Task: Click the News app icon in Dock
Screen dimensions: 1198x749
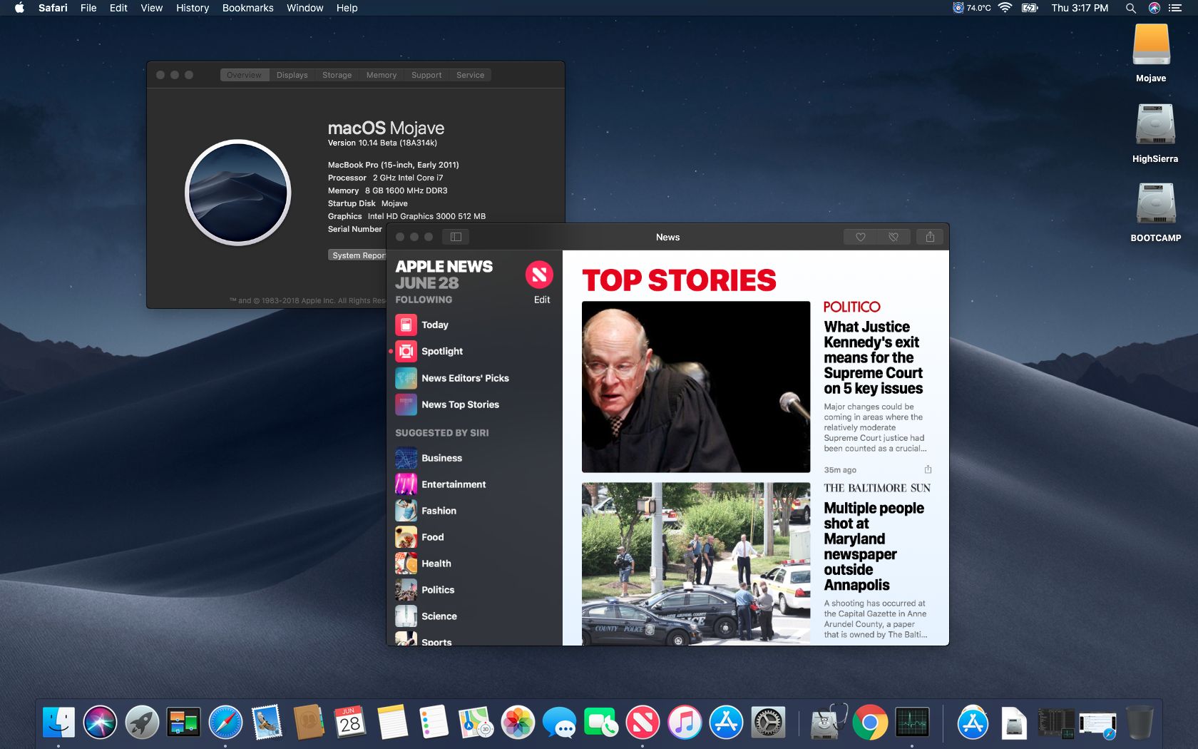Action: coord(642,723)
